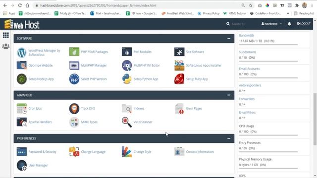
Task: Open the Softaculous Apps Installer link
Action: click(204, 65)
